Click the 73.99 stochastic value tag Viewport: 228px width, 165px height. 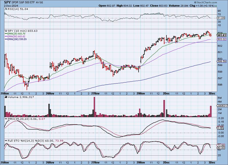tap(221, 145)
